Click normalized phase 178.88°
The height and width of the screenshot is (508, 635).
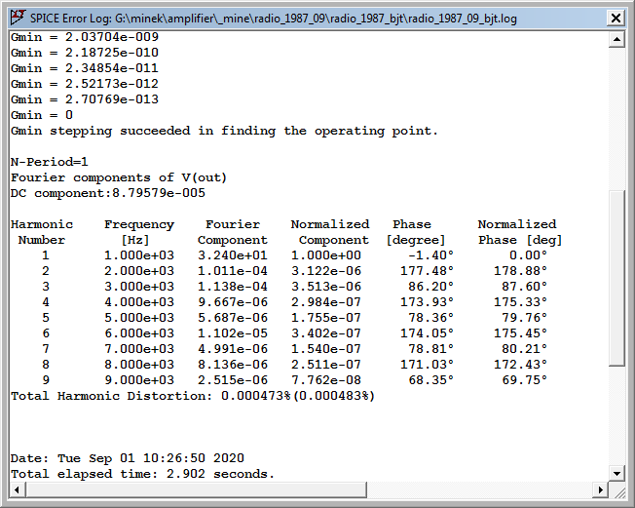tap(520, 271)
